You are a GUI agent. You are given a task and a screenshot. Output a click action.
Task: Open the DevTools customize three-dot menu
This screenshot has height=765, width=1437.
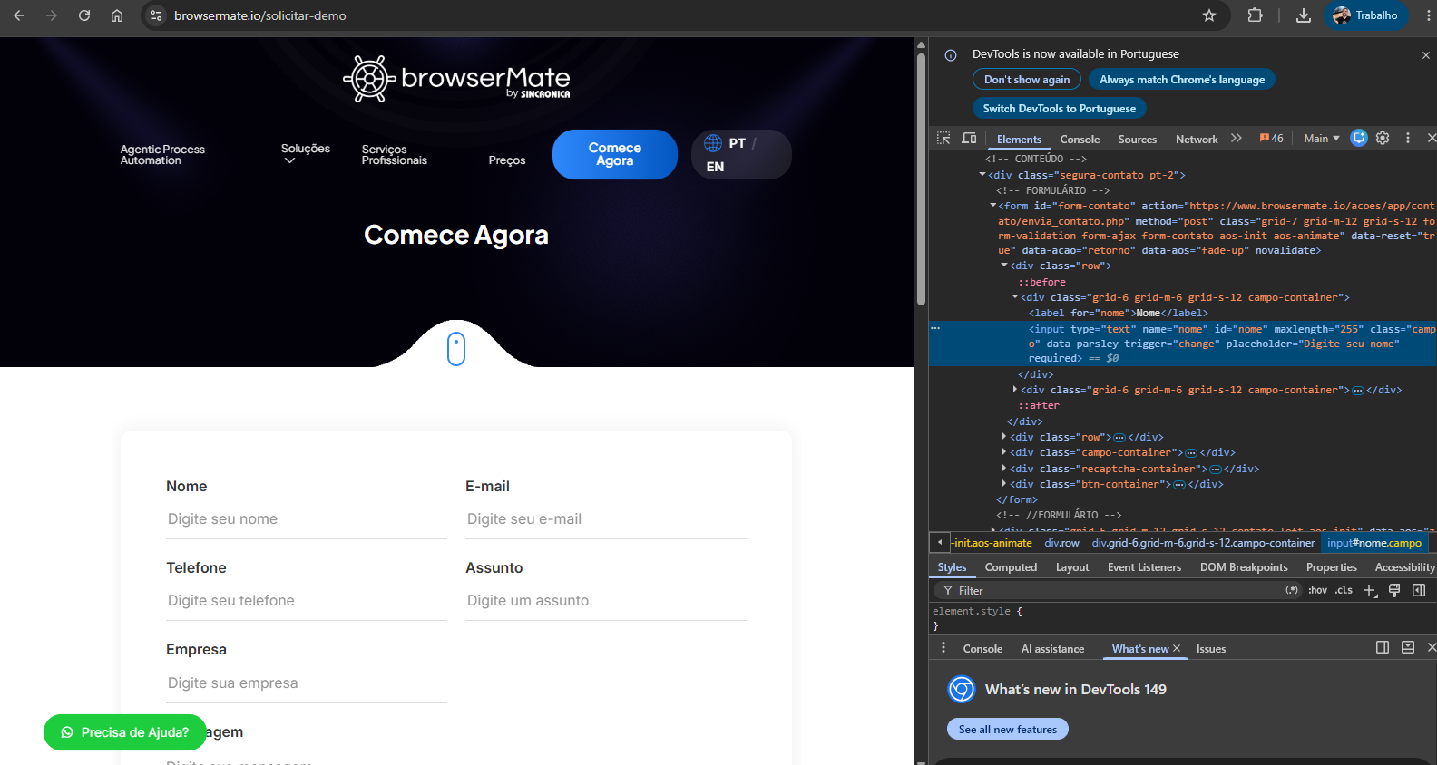click(1408, 138)
